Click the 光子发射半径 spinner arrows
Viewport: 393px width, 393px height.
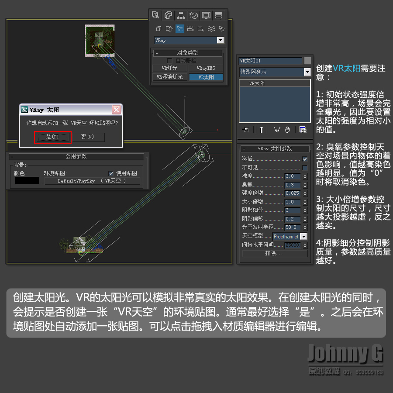305,228
